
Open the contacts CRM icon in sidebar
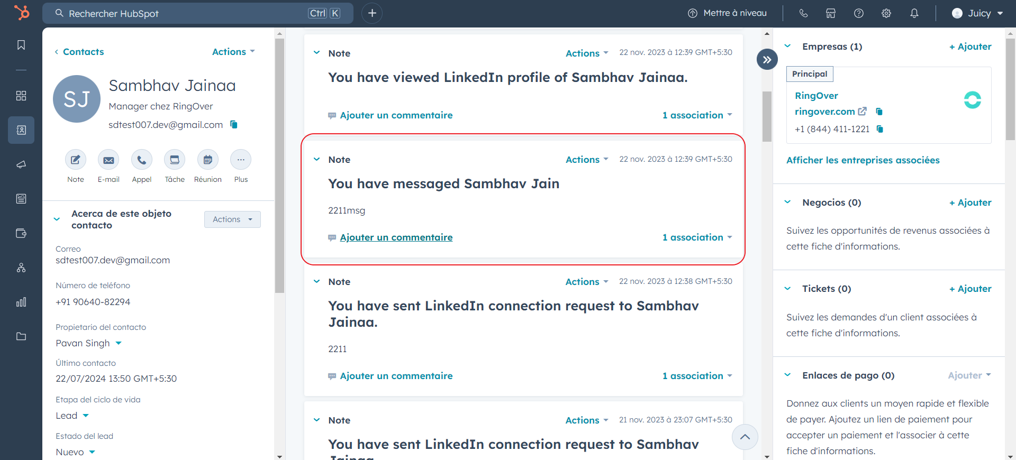(x=21, y=130)
